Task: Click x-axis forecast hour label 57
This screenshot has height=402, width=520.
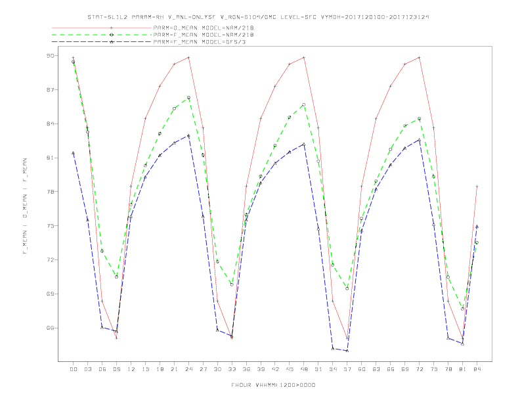Action: coord(347,369)
